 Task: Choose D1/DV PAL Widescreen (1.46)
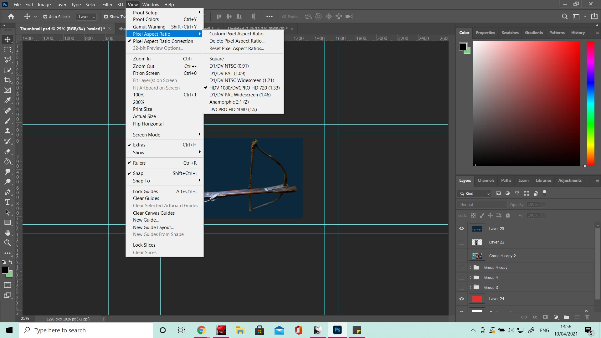tap(240, 95)
